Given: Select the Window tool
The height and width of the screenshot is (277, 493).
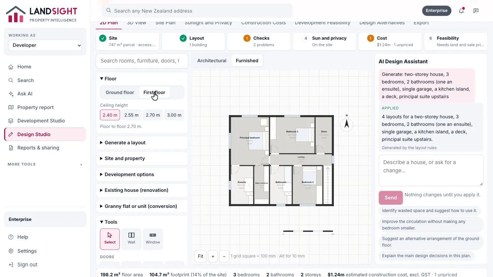Looking at the screenshot, I should [x=153, y=239].
